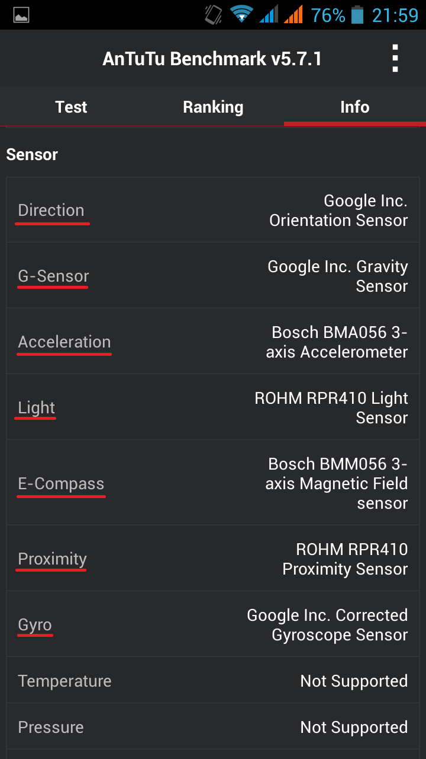Tap the AnTuTu Benchmark v5.7.1 title
Viewport: 426px width, 759px height.
(212, 58)
